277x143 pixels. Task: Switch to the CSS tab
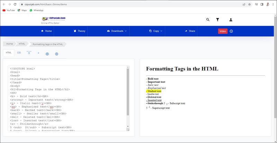(19, 53)
